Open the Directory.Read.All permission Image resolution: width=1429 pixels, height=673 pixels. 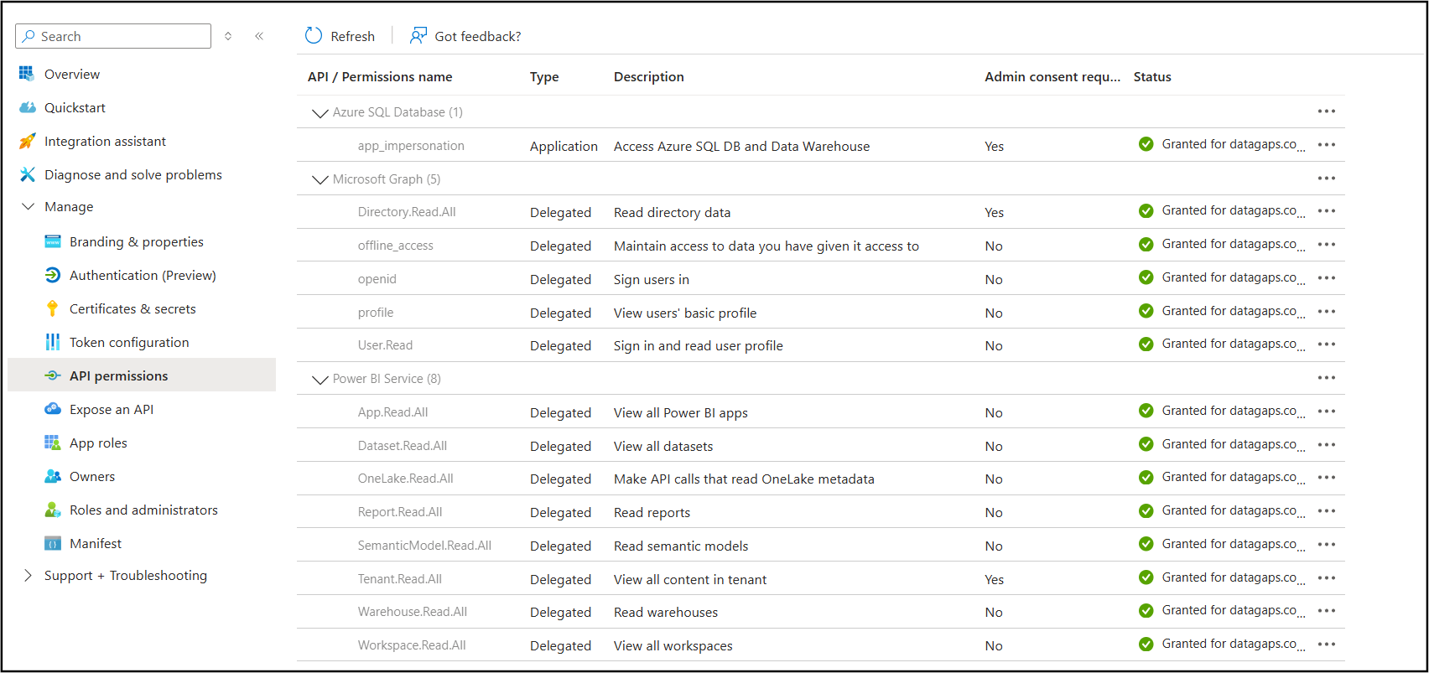[407, 212]
